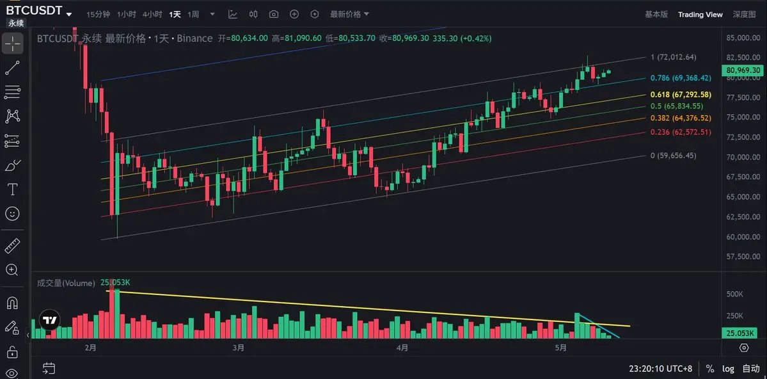The image size is (767, 379).
Task: Open price axis settings gear icon
Action: point(744,348)
